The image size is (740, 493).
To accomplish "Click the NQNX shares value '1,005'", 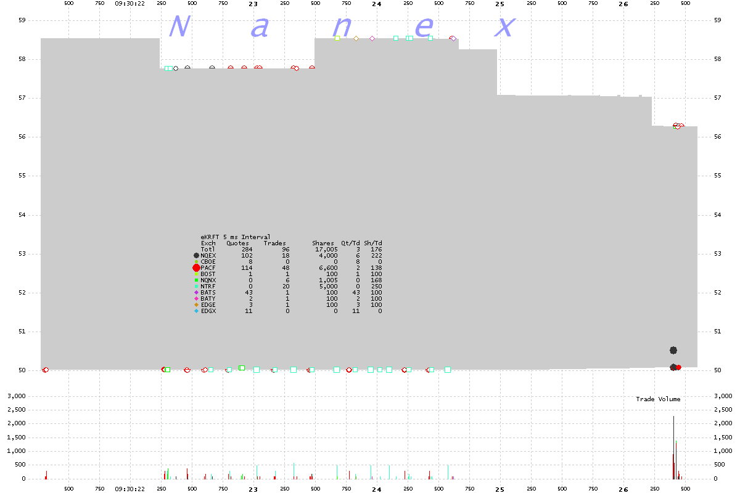I will 329,280.
